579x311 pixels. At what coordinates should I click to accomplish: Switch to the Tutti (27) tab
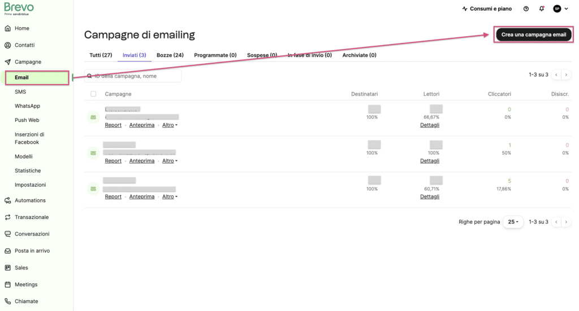(x=101, y=55)
